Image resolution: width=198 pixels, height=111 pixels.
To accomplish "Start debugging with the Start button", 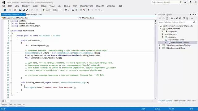I will (46, 10).
